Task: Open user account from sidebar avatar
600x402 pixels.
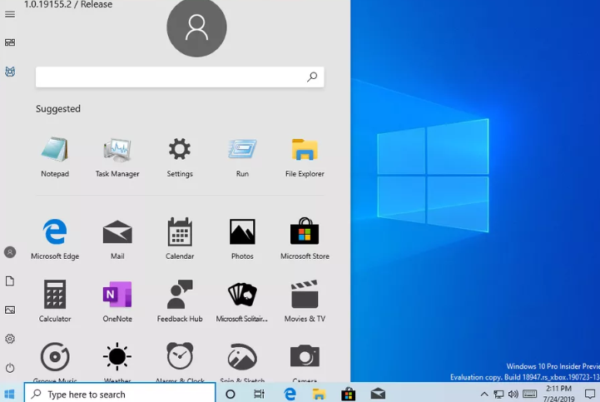Action: (10, 252)
